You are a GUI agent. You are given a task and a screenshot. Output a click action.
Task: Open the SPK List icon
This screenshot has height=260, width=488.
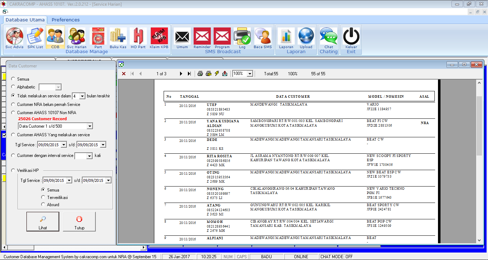(x=35, y=38)
